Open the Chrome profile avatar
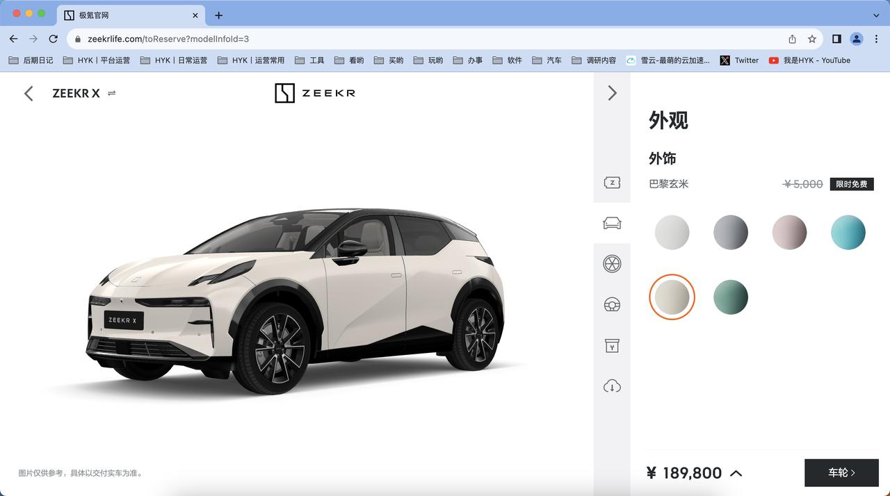 coord(857,39)
